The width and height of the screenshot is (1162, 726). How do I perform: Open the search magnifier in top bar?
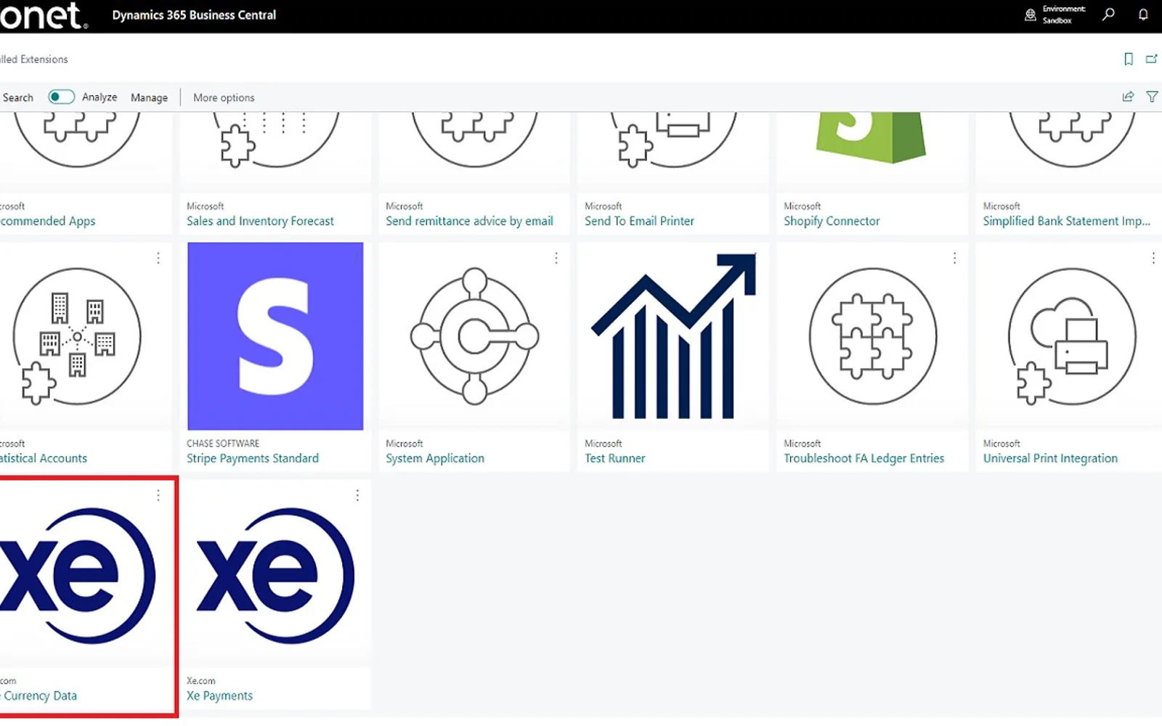tap(1108, 15)
